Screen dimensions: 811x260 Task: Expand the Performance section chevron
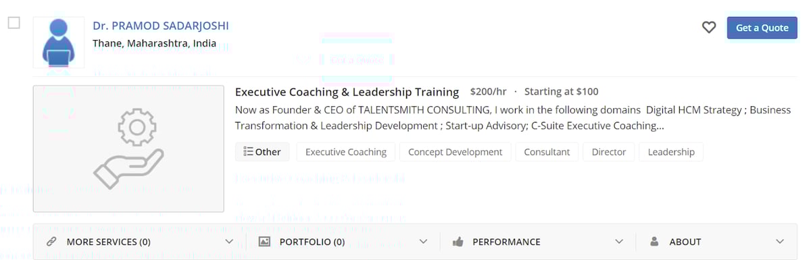click(619, 242)
